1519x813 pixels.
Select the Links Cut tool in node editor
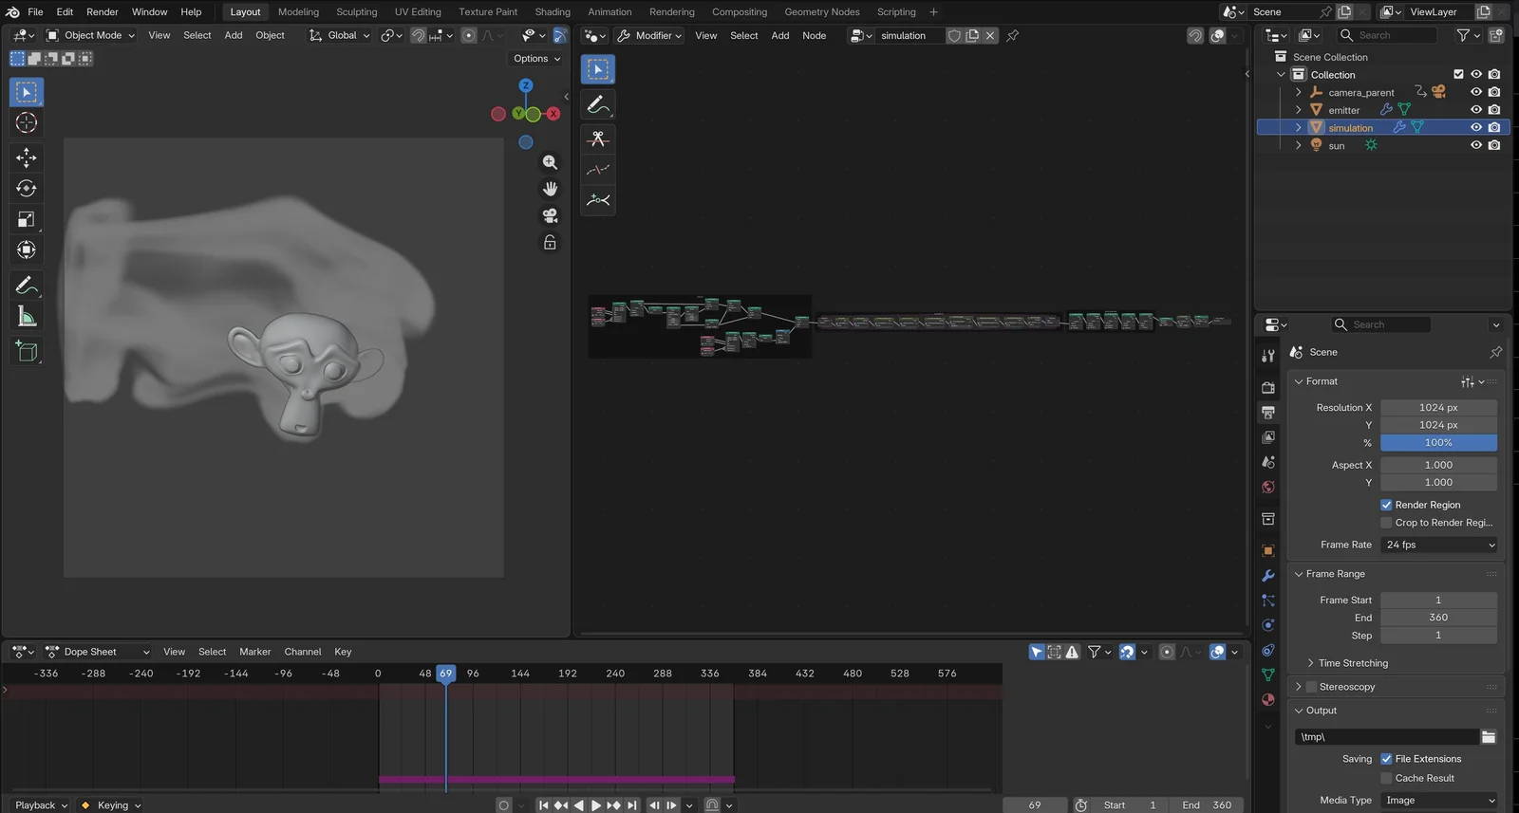click(598, 139)
